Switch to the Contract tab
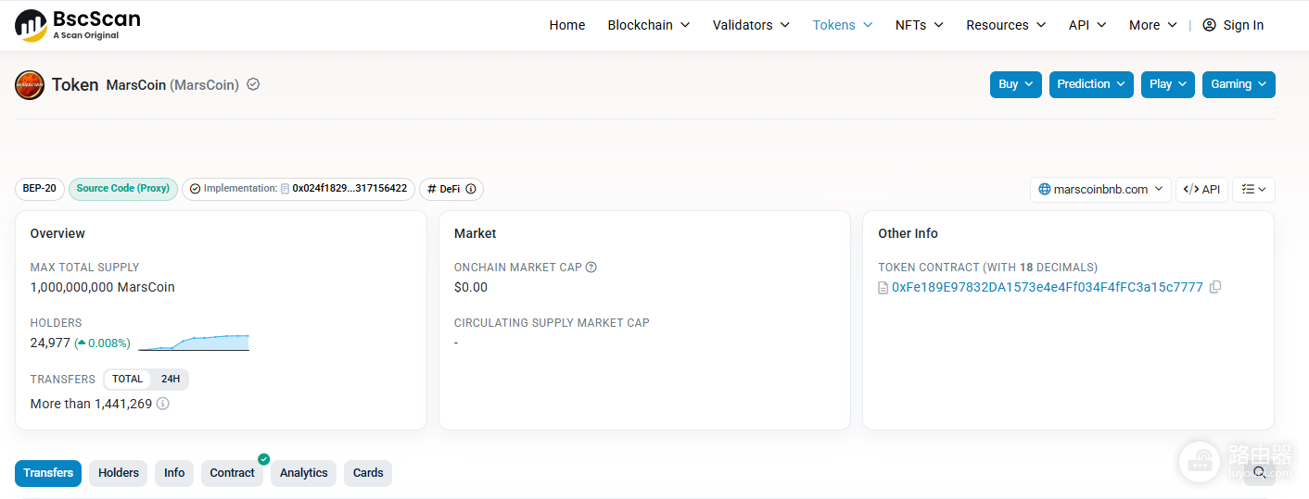 click(x=232, y=473)
